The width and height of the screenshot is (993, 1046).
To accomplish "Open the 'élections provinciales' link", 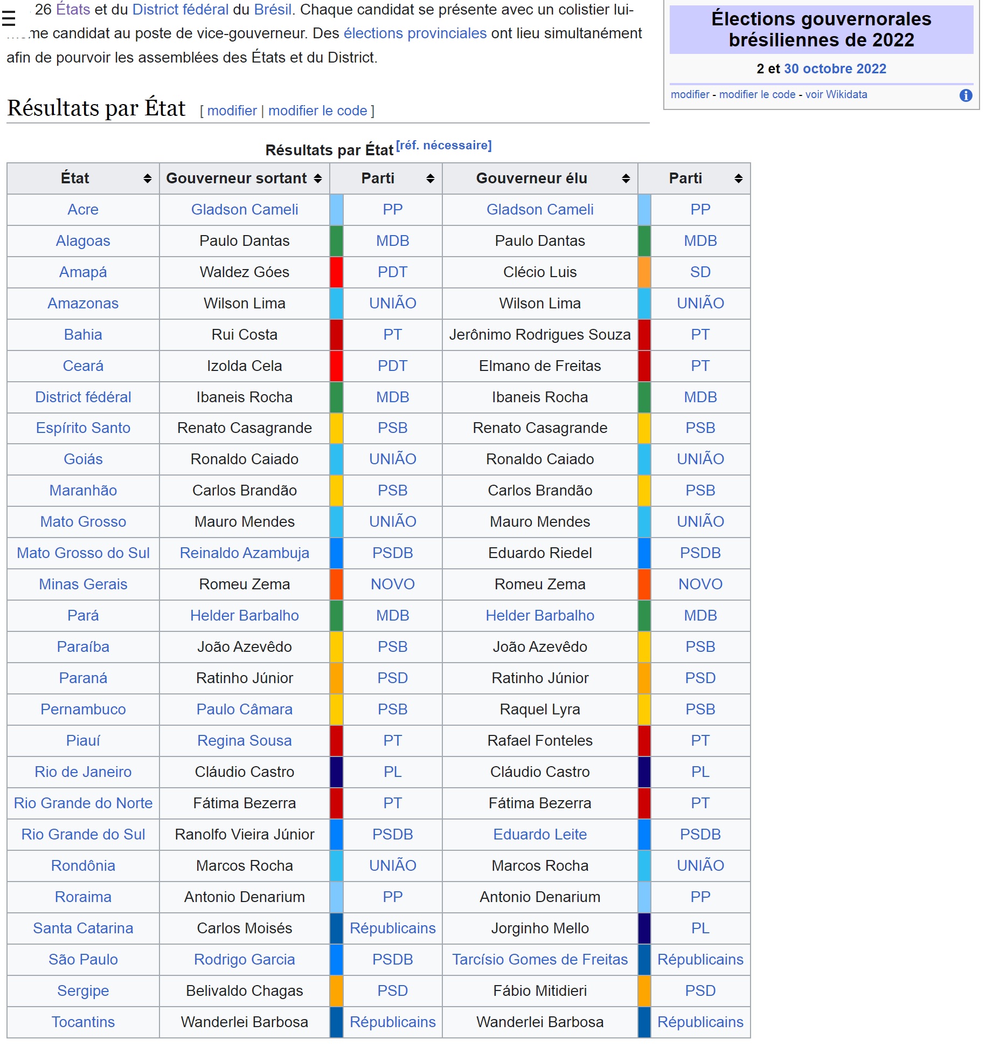I will [x=415, y=33].
